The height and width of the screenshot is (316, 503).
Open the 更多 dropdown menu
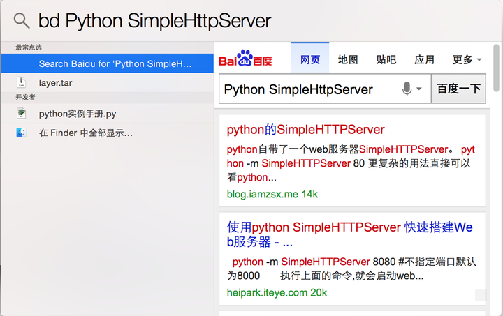pos(467,59)
